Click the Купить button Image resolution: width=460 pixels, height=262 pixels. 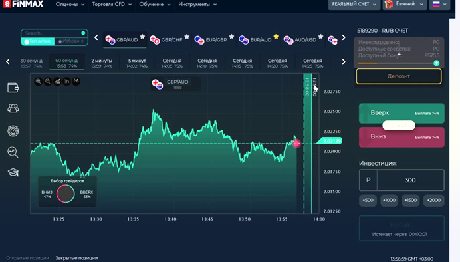coord(402,229)
